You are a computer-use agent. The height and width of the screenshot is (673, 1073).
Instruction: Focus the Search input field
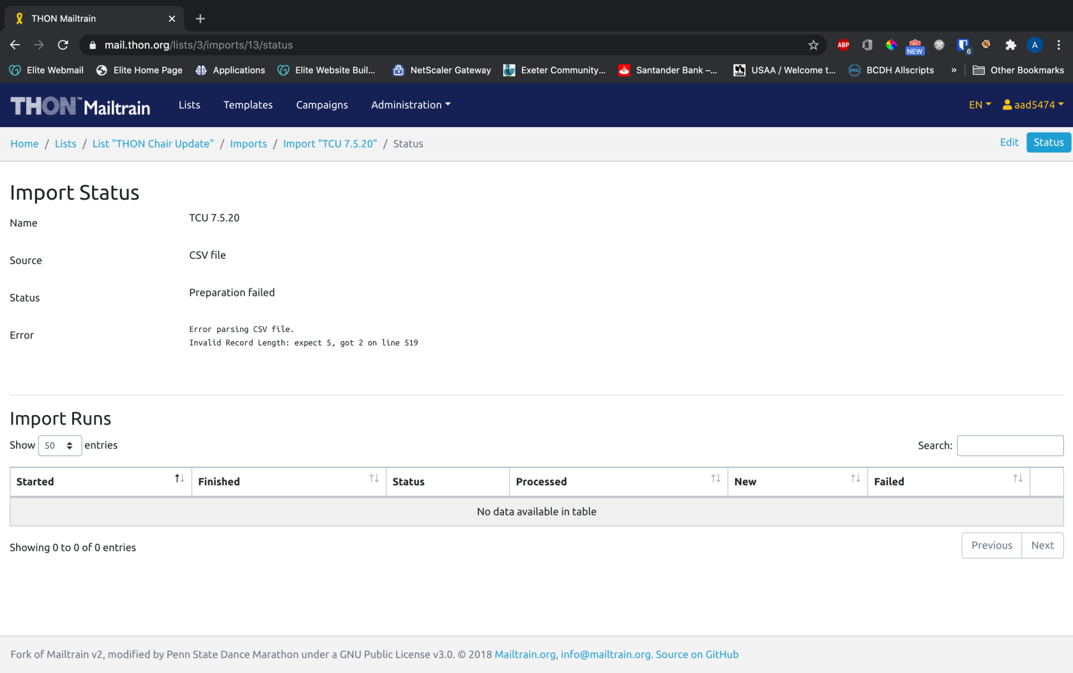click(1010, 446)
